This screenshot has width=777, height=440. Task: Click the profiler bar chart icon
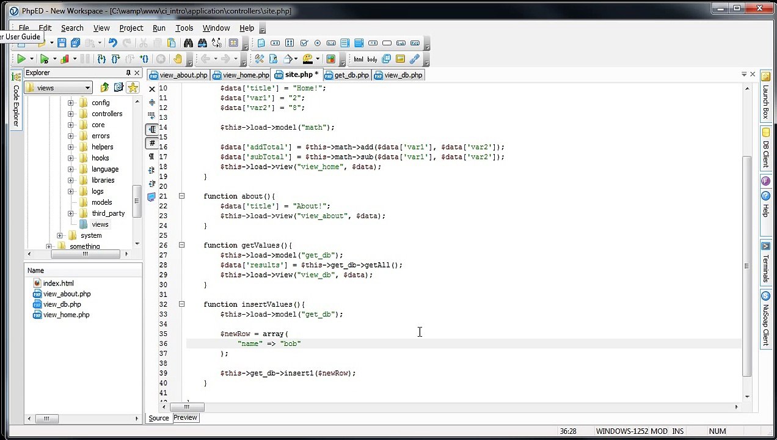[64, 59]
